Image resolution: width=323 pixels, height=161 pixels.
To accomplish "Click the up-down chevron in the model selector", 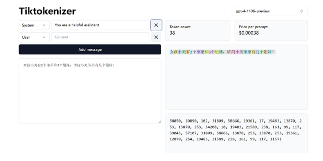I will tap(301, 11).
